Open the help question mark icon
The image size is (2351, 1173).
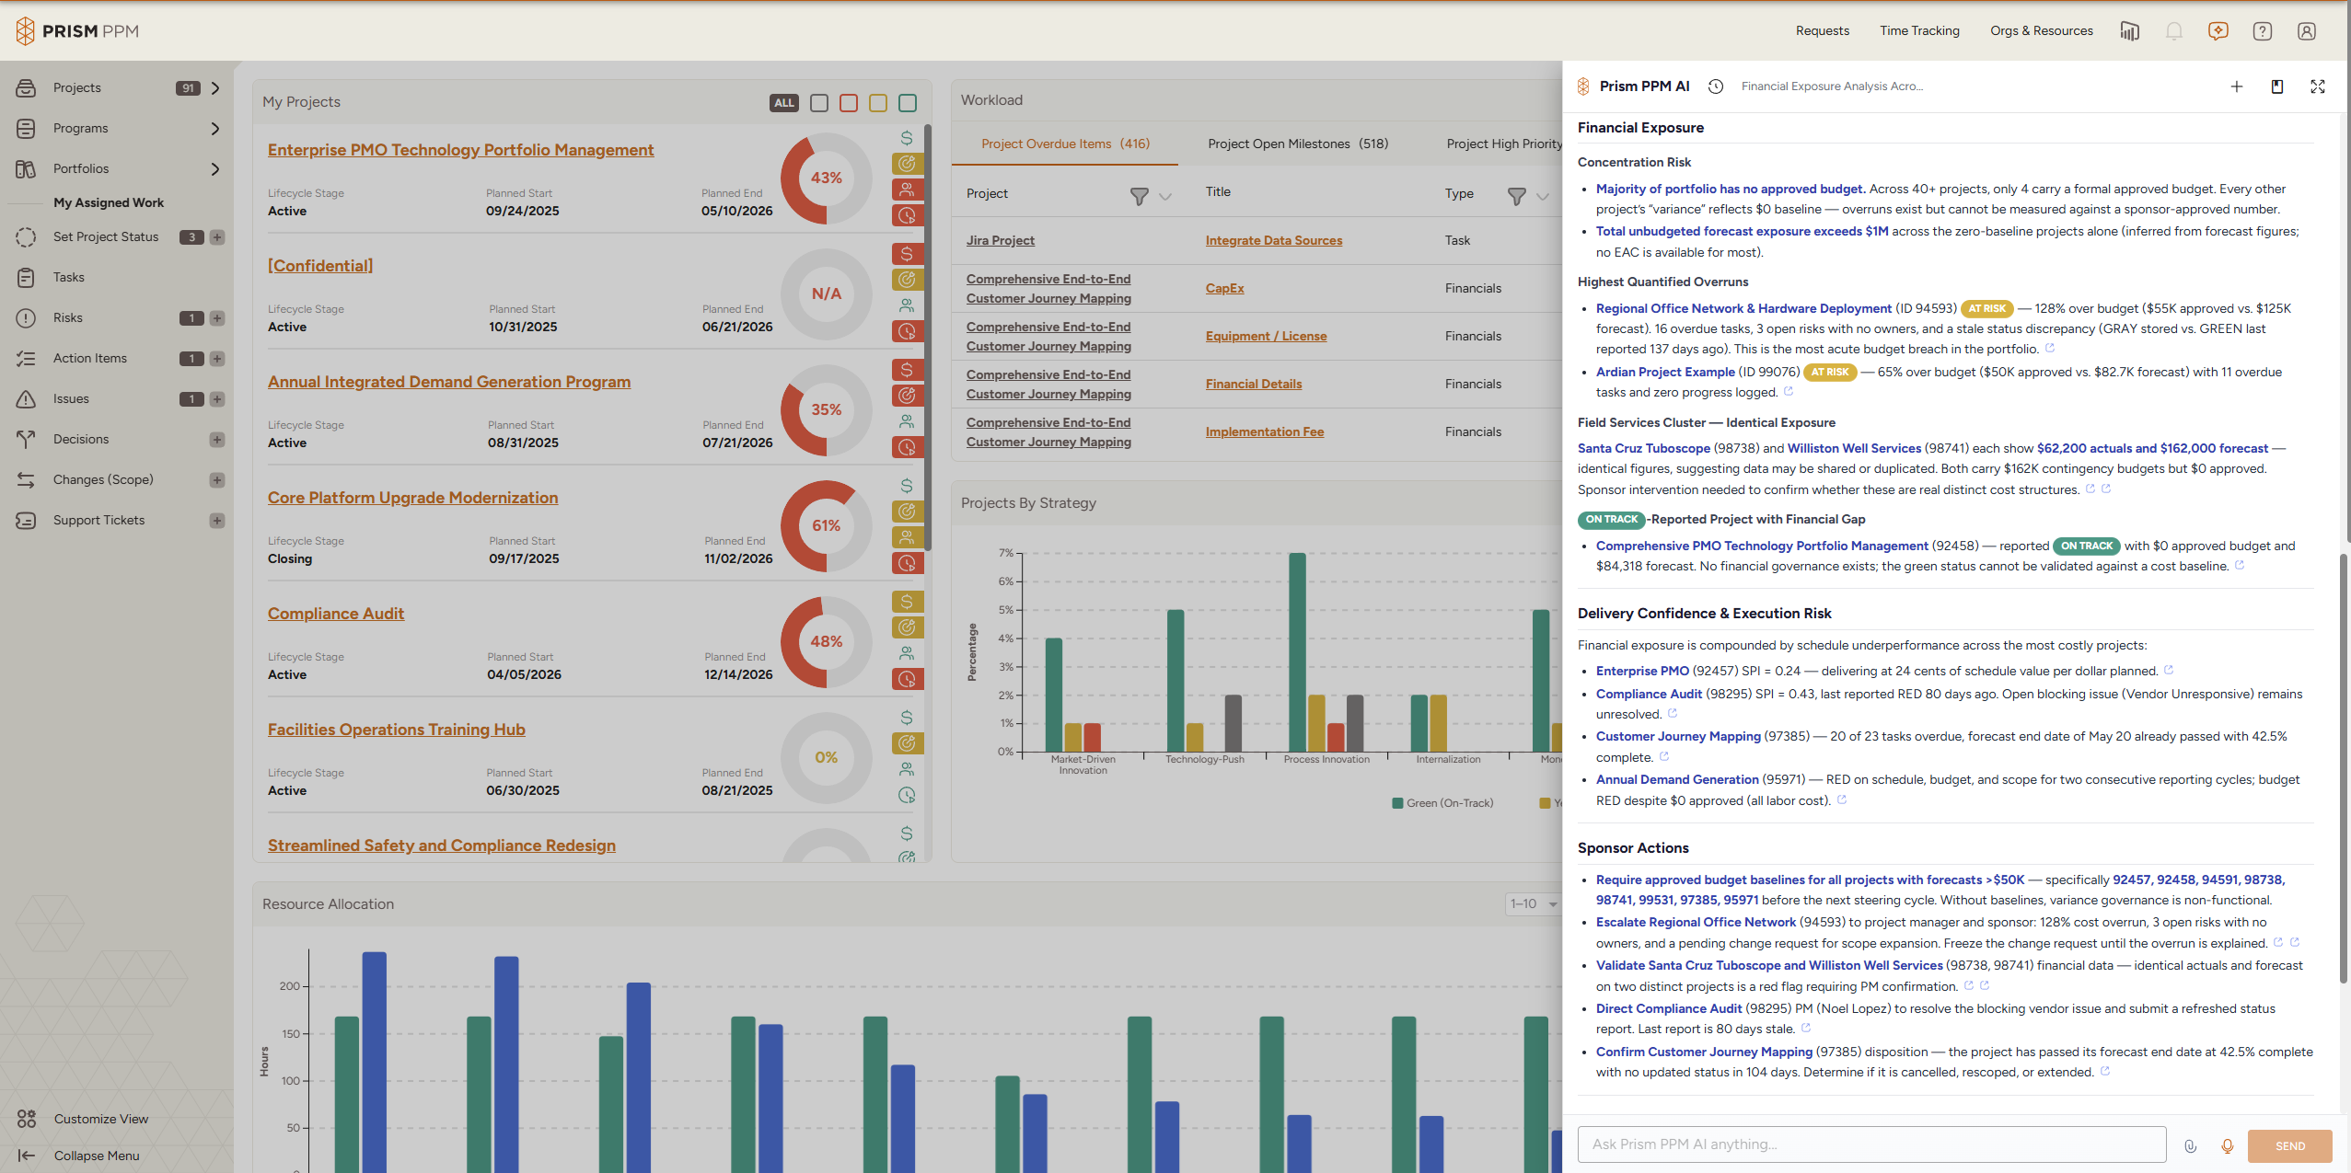pos(2262,31)
